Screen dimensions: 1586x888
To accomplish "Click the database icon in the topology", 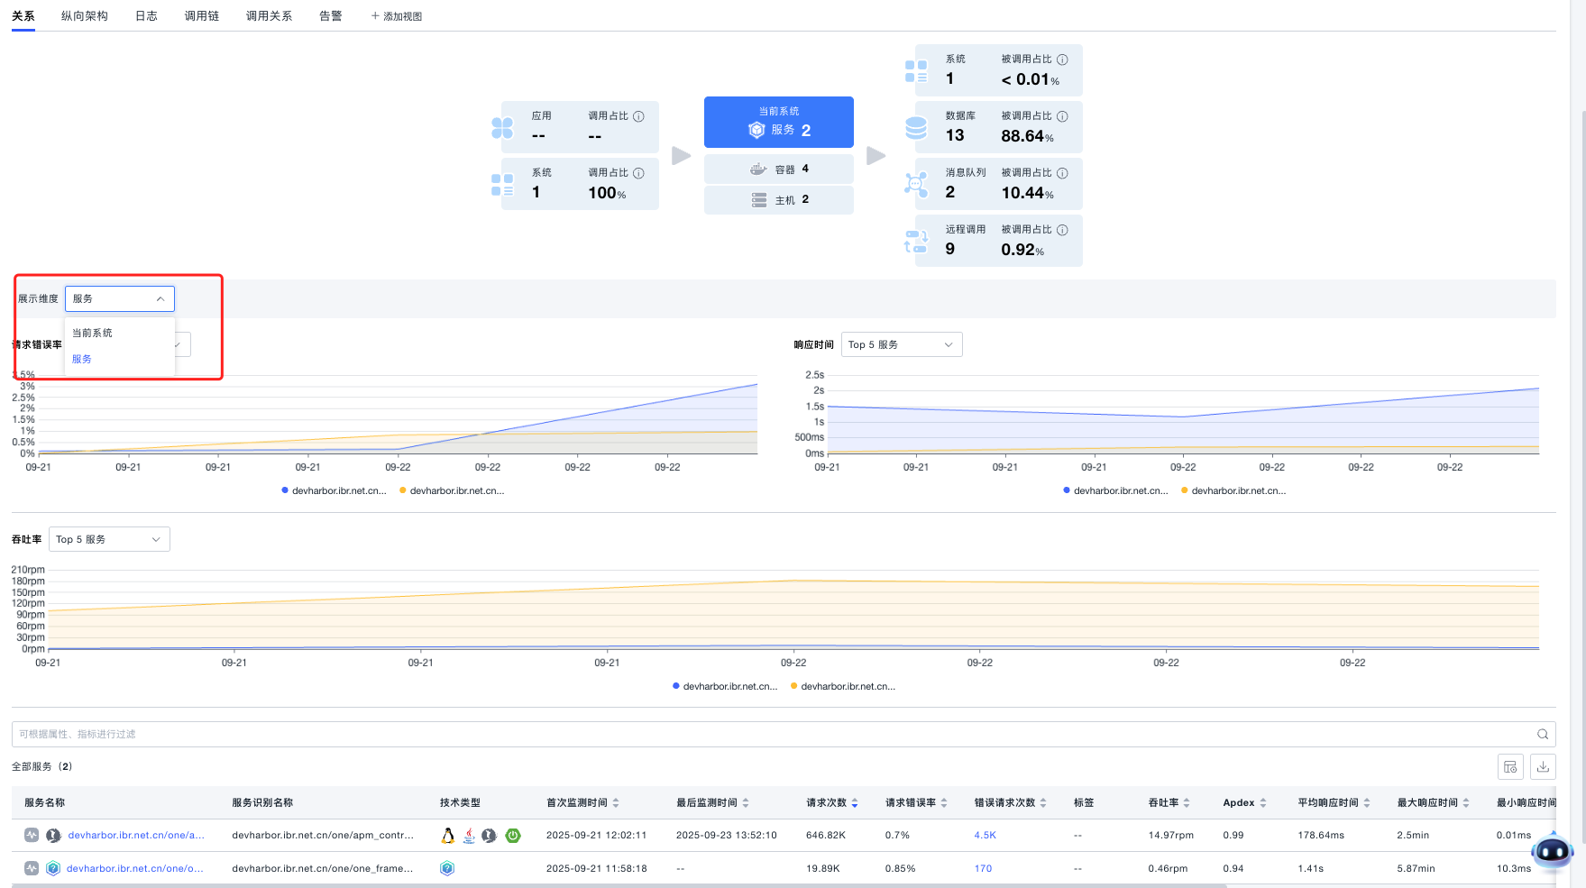I will (916, 128).
